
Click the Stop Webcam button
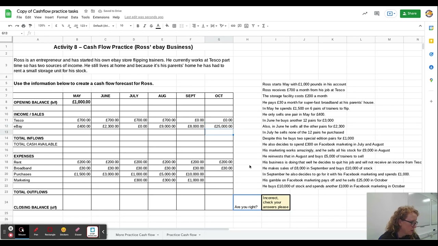(x=92, y=232)
